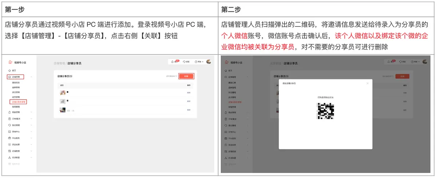The height and width of the screenshot is (178, 437).
Task: Select 类目管理 submenu in step one screenshot
Action: (16, 92)
